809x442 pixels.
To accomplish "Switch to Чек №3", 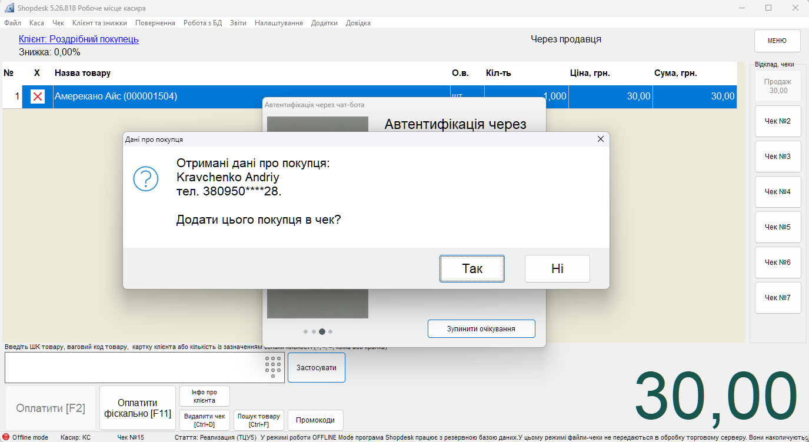I will pos(778,157).
